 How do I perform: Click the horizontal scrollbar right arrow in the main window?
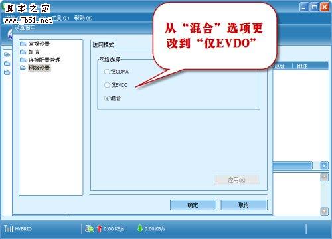coord(324,165)
